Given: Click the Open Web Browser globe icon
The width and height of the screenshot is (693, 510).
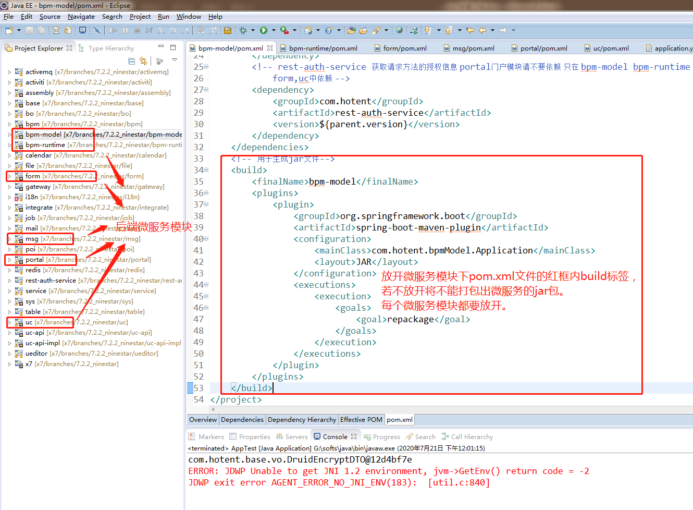Looking at the screenshot, I should click(x=399, y=30).
